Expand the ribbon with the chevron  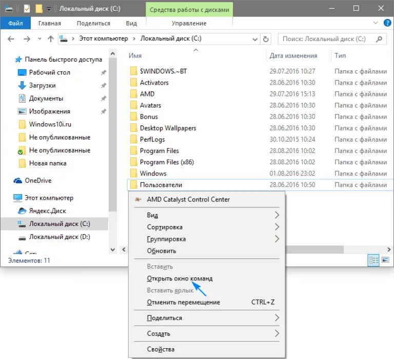pos(376,23)
